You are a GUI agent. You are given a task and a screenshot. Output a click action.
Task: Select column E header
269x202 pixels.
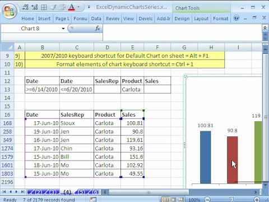pyautogui.click(x=132, y=48)
